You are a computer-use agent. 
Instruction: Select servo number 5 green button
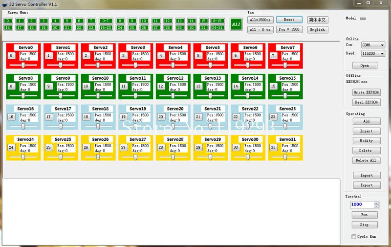coord(67,21)
